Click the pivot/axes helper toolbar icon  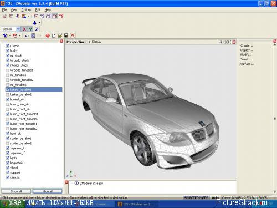[35, 16]
